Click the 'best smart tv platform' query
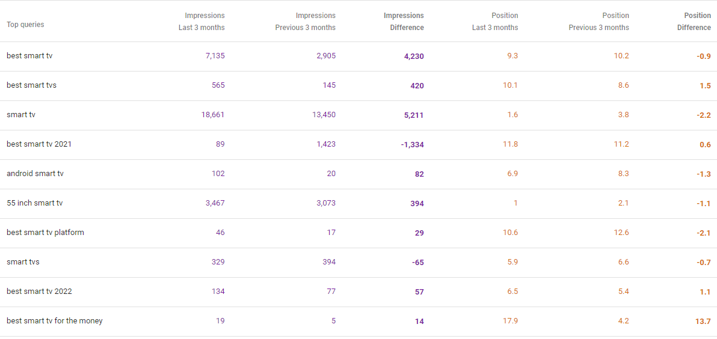717x339 pixels. pos(45,233)
